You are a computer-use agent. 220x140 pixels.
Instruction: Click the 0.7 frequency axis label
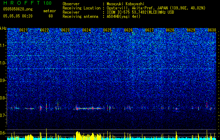click(x=3, y=115)
